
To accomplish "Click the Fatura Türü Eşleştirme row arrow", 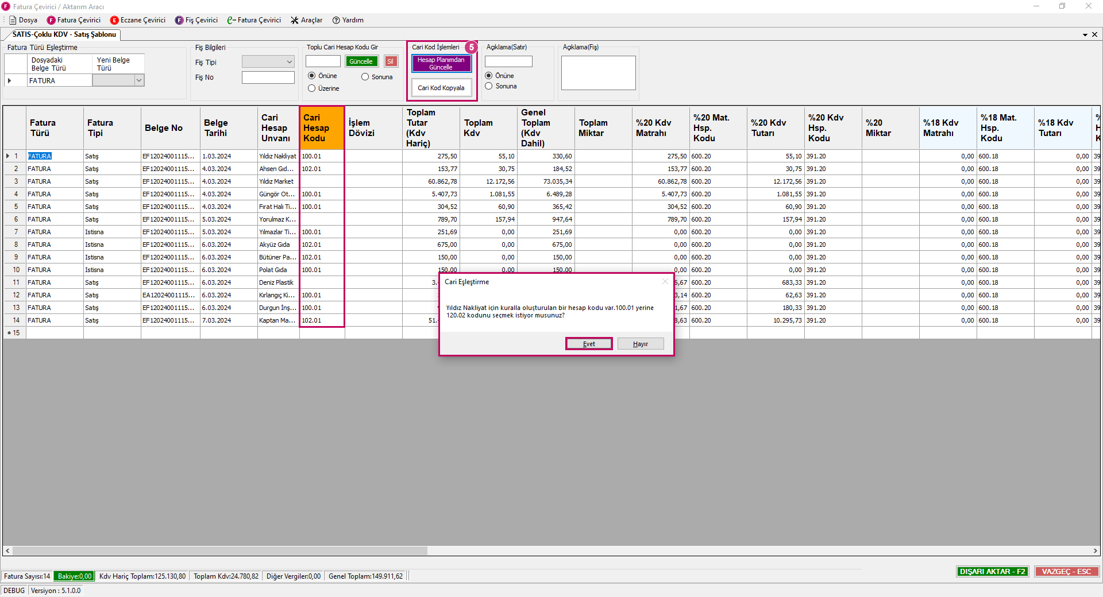I will point(9,81).
